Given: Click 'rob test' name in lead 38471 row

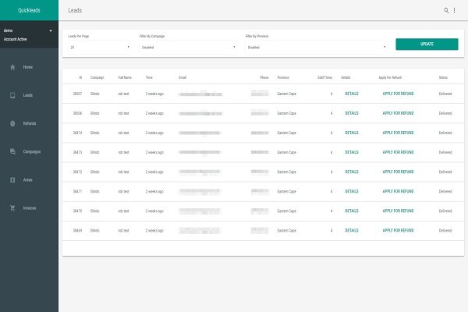Looking at the screenshot, I should [x=123, y=191].
